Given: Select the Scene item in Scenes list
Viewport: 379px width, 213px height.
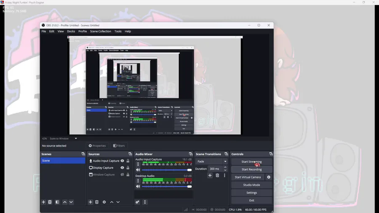Looking at the screenshot, I should click(63, 161).
